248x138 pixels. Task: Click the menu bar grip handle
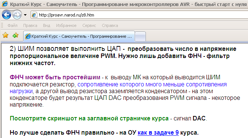(2, 25)
